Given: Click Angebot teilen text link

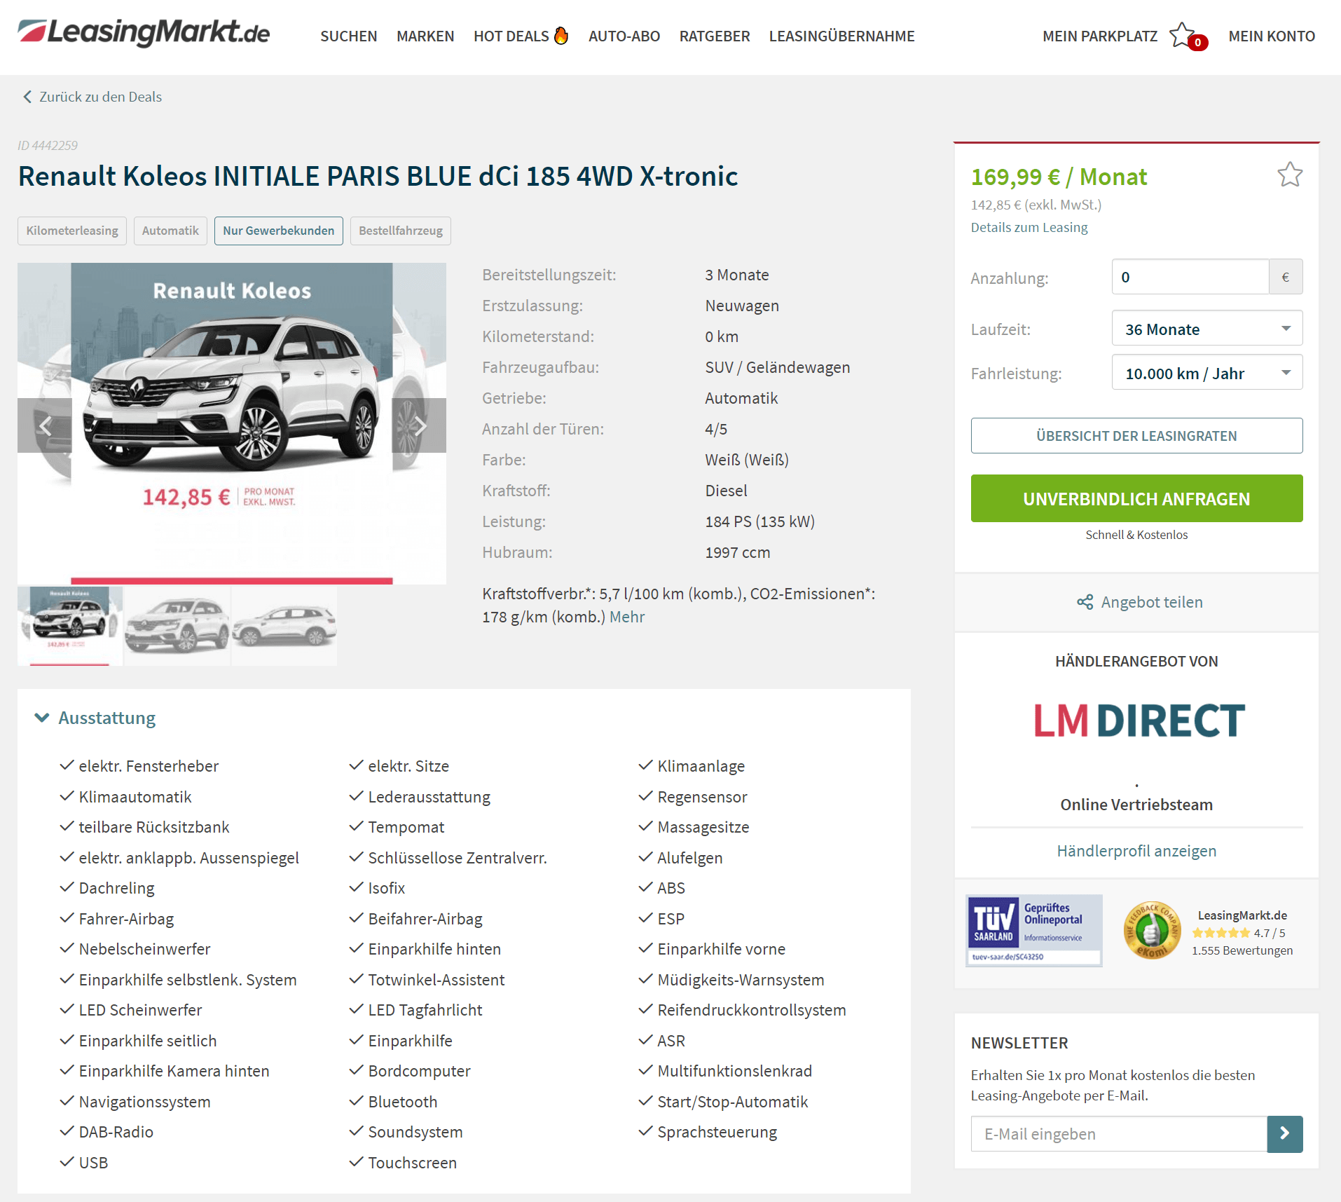Looking at the screenshot, I should point(1152,602).
